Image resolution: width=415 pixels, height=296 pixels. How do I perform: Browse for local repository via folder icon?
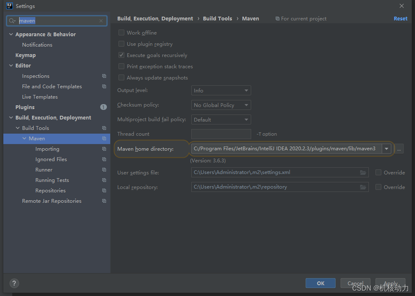coord(363,187)
